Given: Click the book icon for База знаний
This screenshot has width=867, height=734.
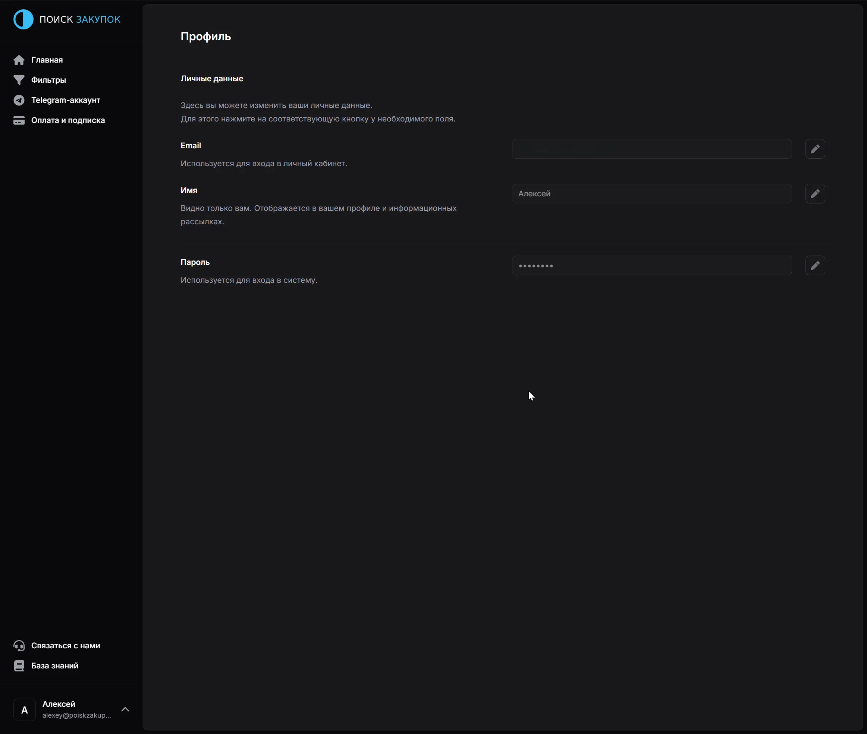Looking at the screenshot, I should tap(19, 666).
